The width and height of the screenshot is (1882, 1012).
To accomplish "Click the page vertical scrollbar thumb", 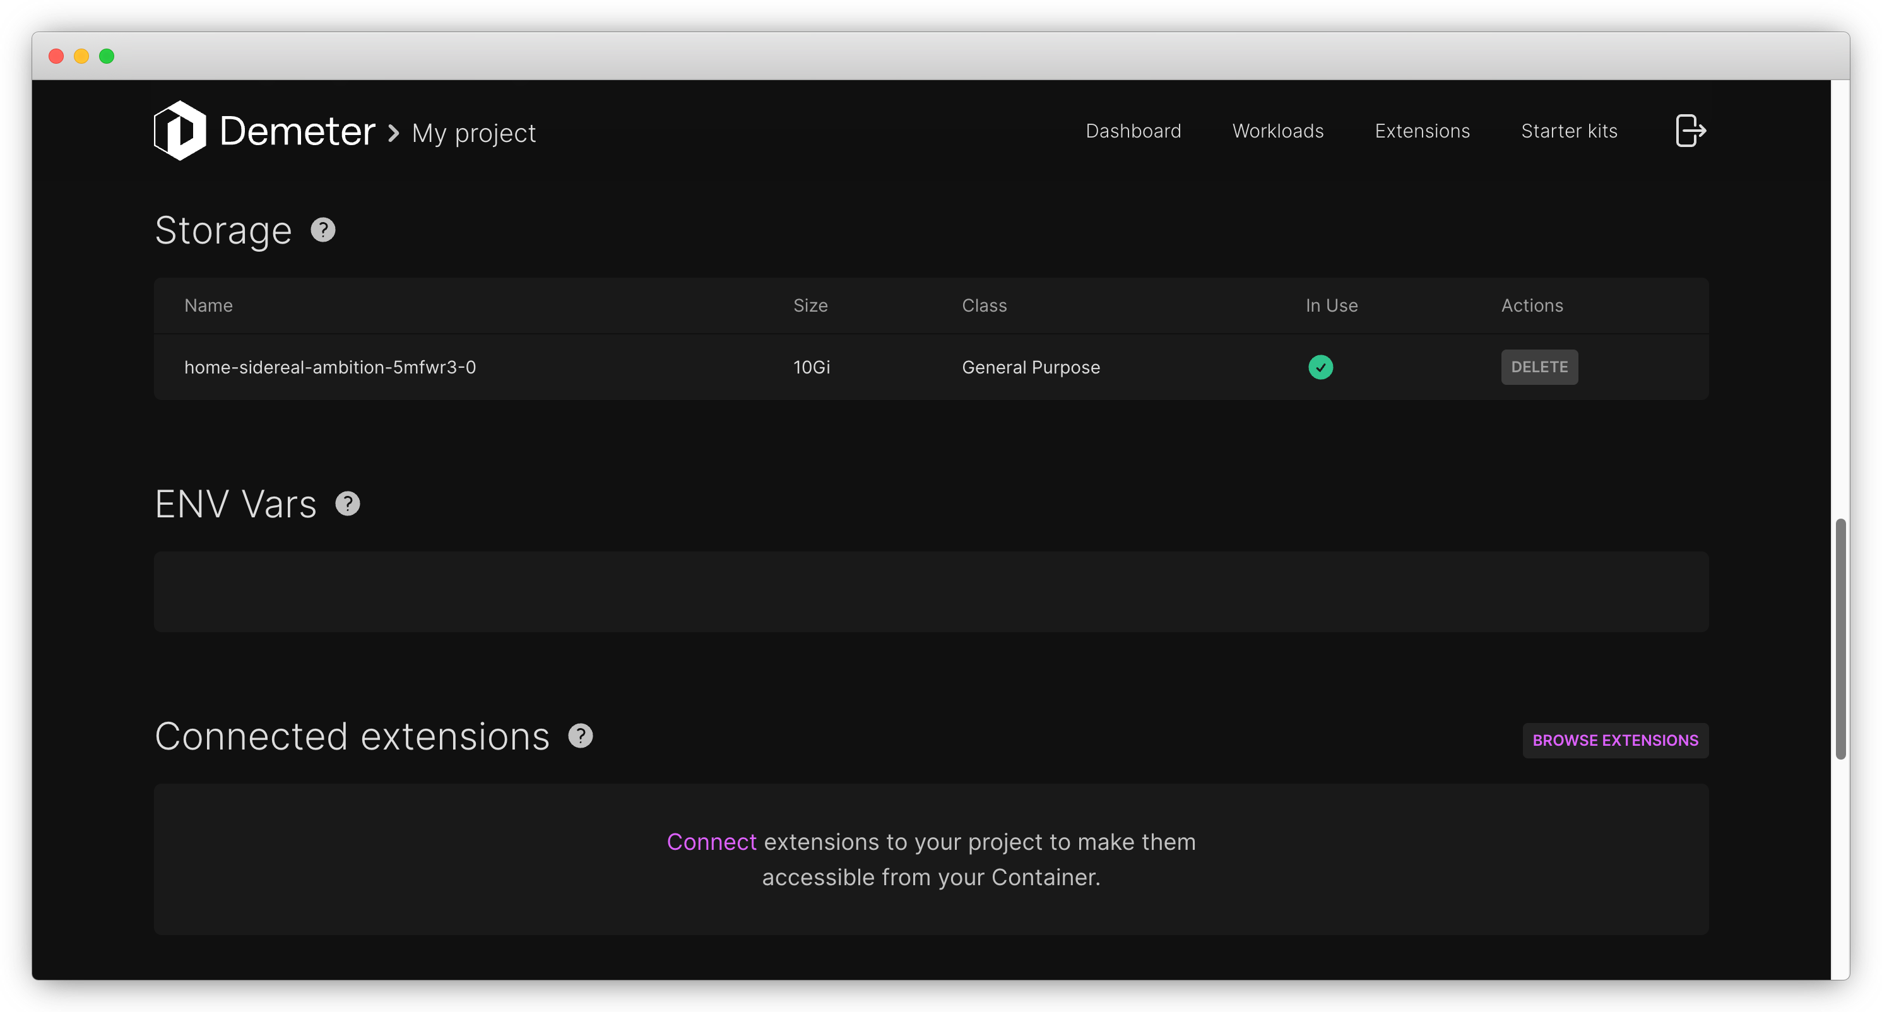I will coord(1840,639).
